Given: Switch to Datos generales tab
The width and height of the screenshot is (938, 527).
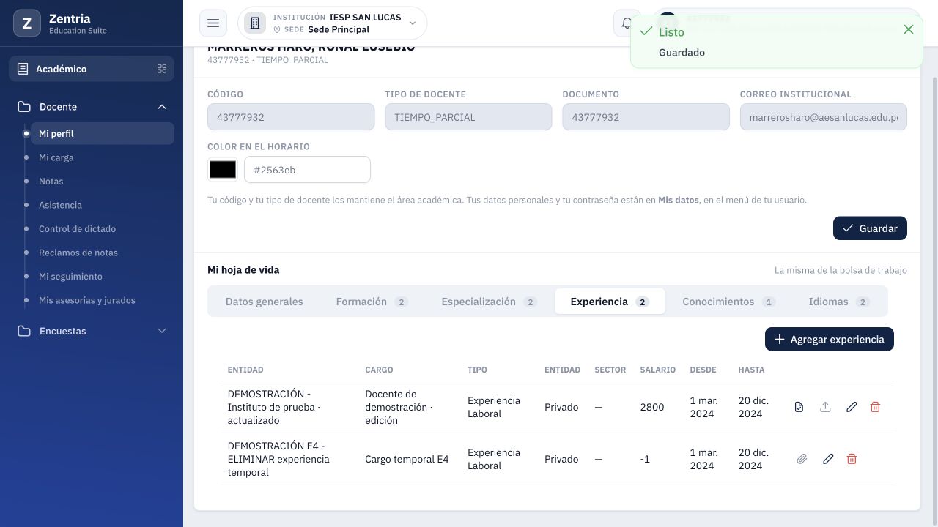Looking at the screenshot, I should point(264,302).
